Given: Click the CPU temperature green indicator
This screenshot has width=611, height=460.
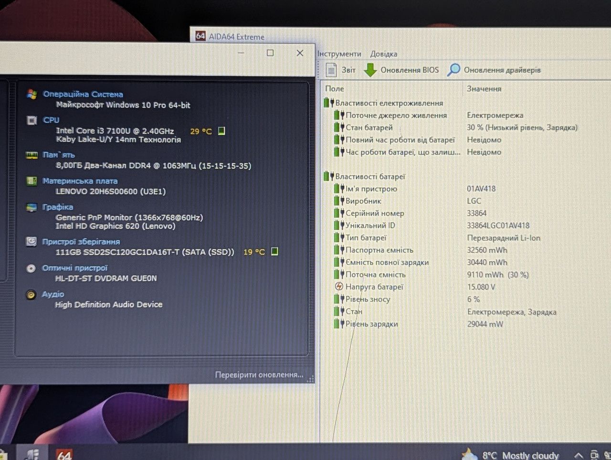Looking at the screenshot, I should click(221, 131).
